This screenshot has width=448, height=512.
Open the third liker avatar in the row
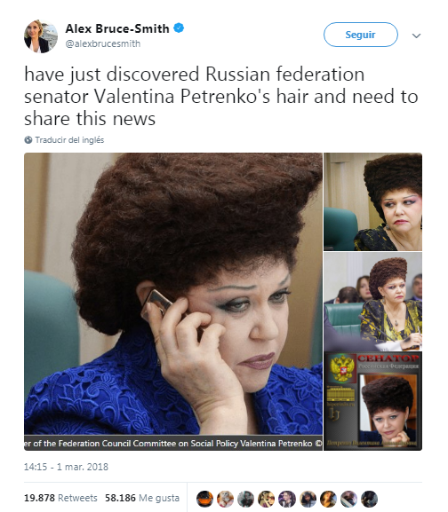coord(246,499)
